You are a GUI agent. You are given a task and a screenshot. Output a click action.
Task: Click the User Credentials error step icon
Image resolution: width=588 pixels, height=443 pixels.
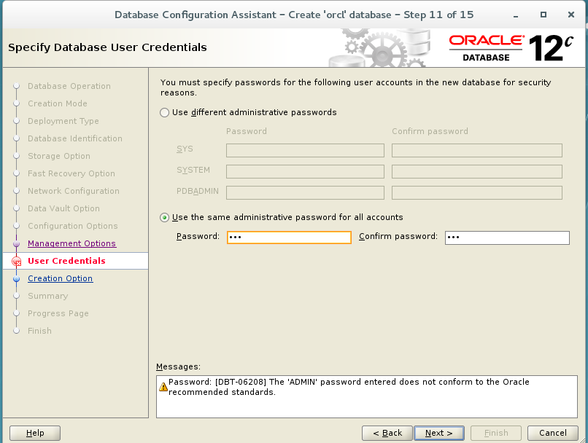click(x=17, y=262)
